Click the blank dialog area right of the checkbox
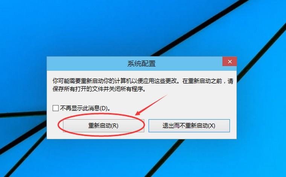This screenshot has width=286, height=177. (x=173, y=108)
